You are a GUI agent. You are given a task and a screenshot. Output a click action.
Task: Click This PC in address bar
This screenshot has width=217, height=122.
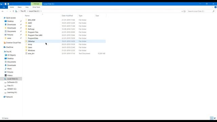tap(23, 11)
